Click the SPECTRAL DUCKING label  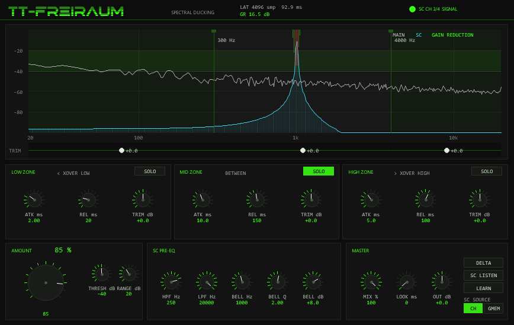pyautogui.click(x=193, y=12)
